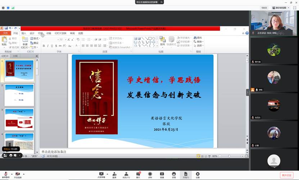
Task: Toggle Bold formatting in PowerPoint ribbon
Action: pyautogui.click(x=44, y=46)
